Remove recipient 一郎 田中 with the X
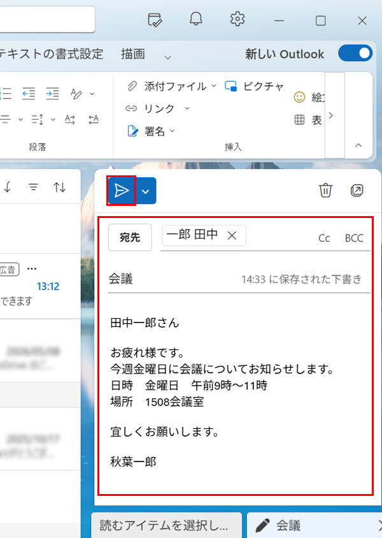 point(232,236)
